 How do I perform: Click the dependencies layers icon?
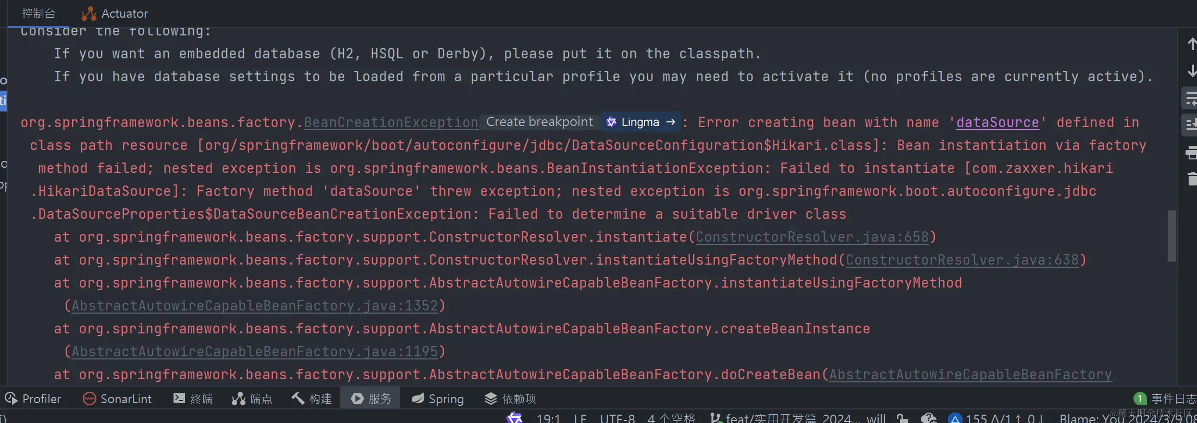point(491,399)
